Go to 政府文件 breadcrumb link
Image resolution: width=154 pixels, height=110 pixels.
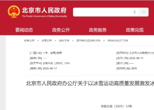[x=64, y=41]
